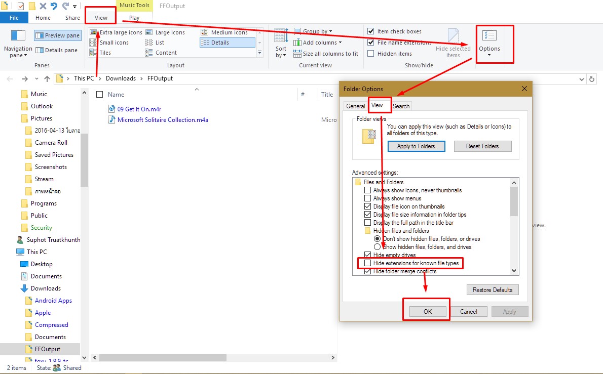This screenshot has height=374, width=603.
Task: Sort by the Name column header
Action: pyautogui.click(x=116, y=95)
